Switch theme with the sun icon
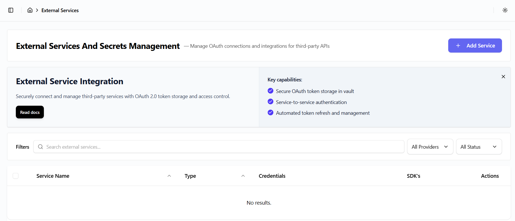Screen dimensions: 515x221 (x=505, y=10)
